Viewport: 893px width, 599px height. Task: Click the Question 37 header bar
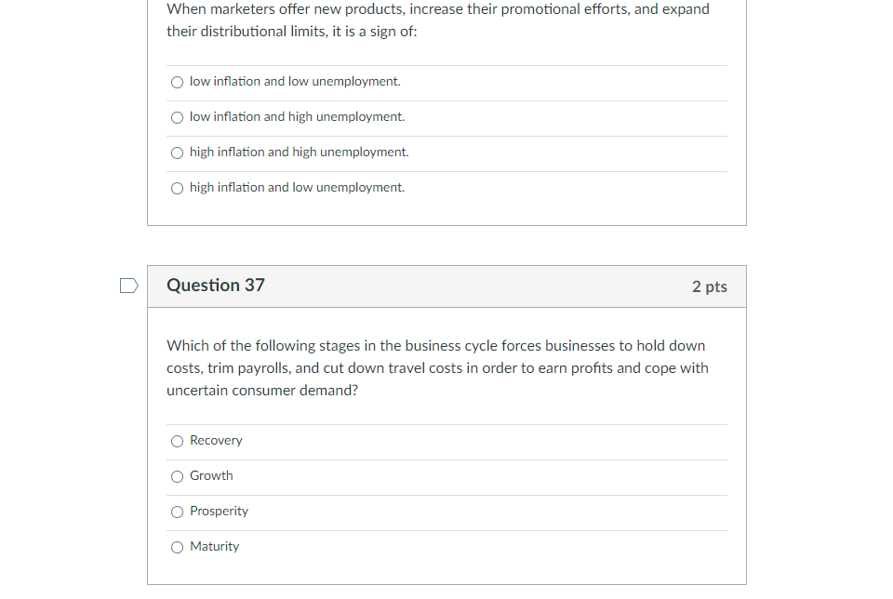(x=446, y=286)
